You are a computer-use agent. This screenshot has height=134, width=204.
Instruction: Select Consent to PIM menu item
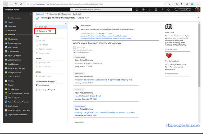pyautogui.click(x=45, y=31)
